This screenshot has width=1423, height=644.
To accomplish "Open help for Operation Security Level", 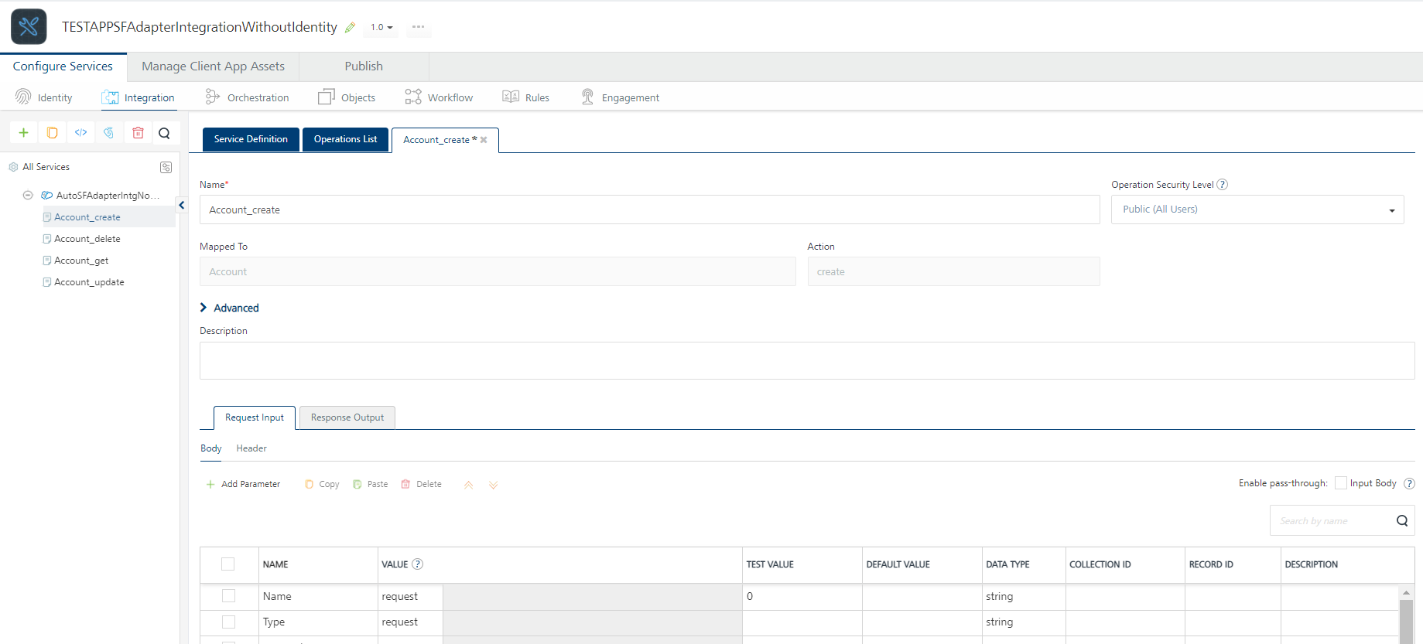I will point(1223,185).
